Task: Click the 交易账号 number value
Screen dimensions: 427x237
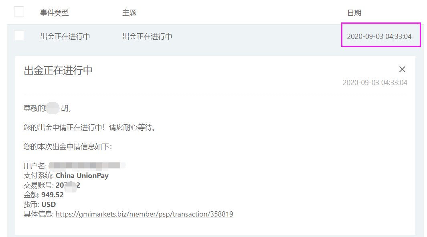Action: [x=68, y=185]
